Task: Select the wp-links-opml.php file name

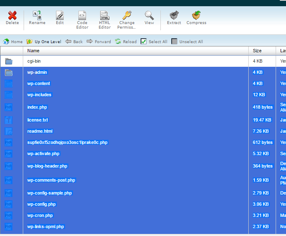Action: pos(46,226)
